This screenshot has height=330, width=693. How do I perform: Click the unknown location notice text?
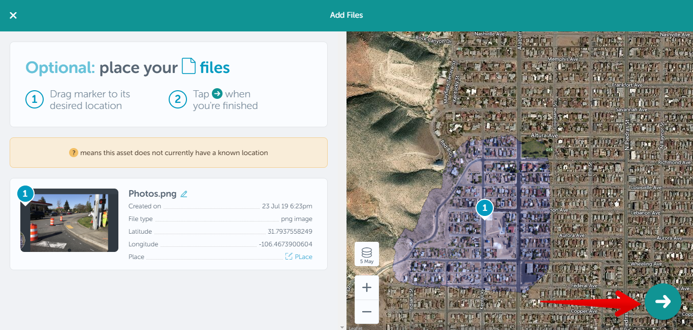click(x=174, y=153)
